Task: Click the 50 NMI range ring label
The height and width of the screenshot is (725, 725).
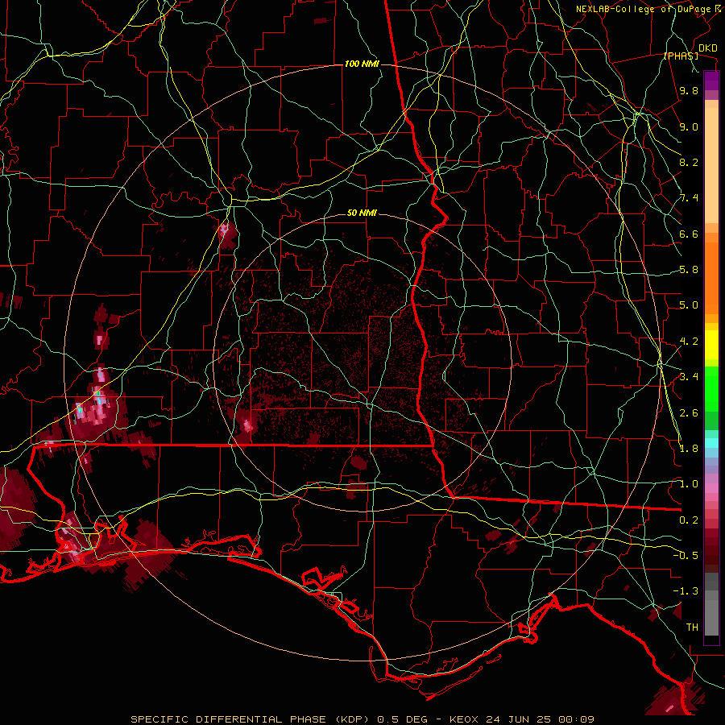Action: coord(362,213)
